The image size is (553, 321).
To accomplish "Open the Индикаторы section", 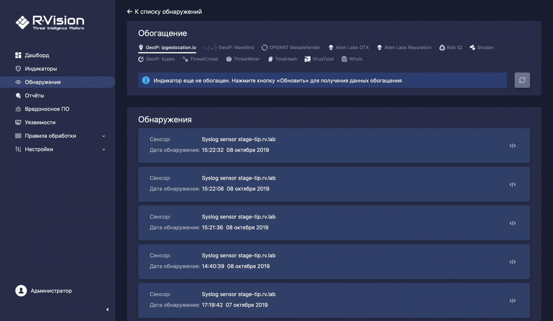I will pos(41,69).
